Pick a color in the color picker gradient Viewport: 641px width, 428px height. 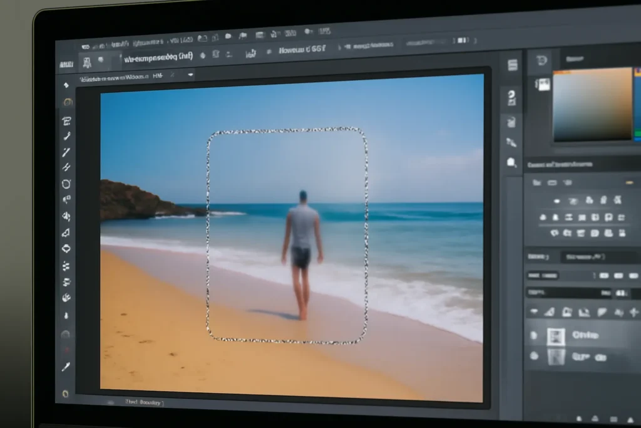click(592, 105)
